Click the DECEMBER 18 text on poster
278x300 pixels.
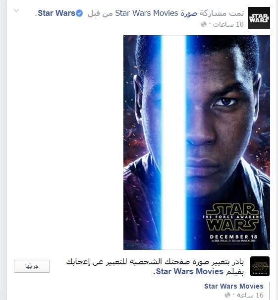233,237
